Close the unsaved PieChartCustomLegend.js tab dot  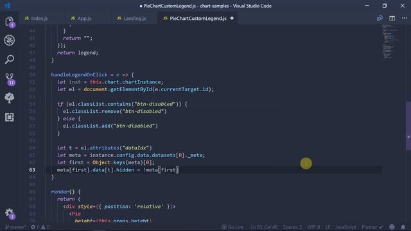(x=232, y=19)
